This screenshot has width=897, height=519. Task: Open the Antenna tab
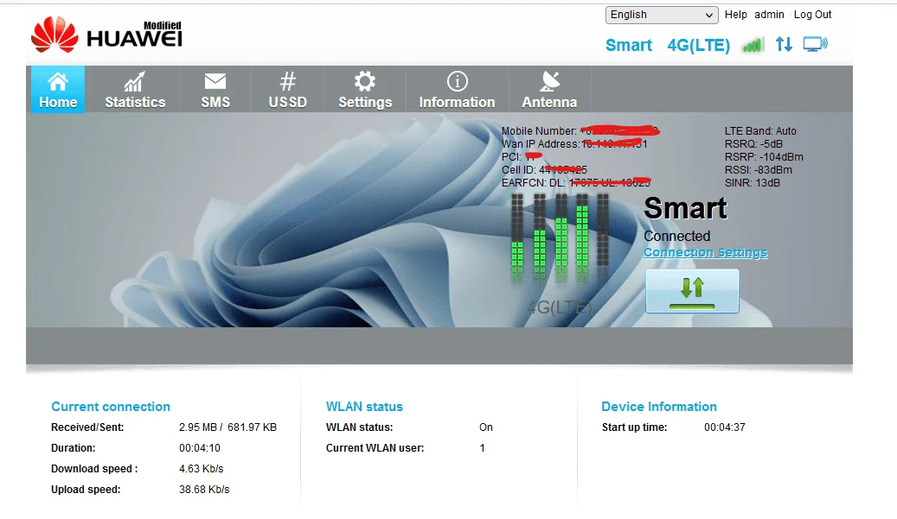pyautogui.click(x=549, y=90)
